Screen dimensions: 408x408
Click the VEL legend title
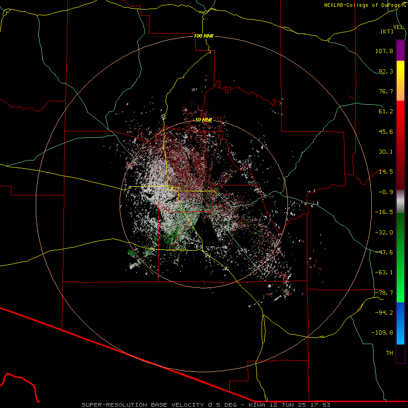(x=398, y=27)
